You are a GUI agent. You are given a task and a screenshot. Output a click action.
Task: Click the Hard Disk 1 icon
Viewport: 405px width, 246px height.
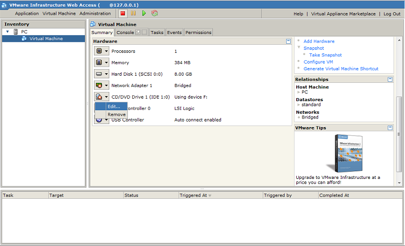(x=99, y=74)
